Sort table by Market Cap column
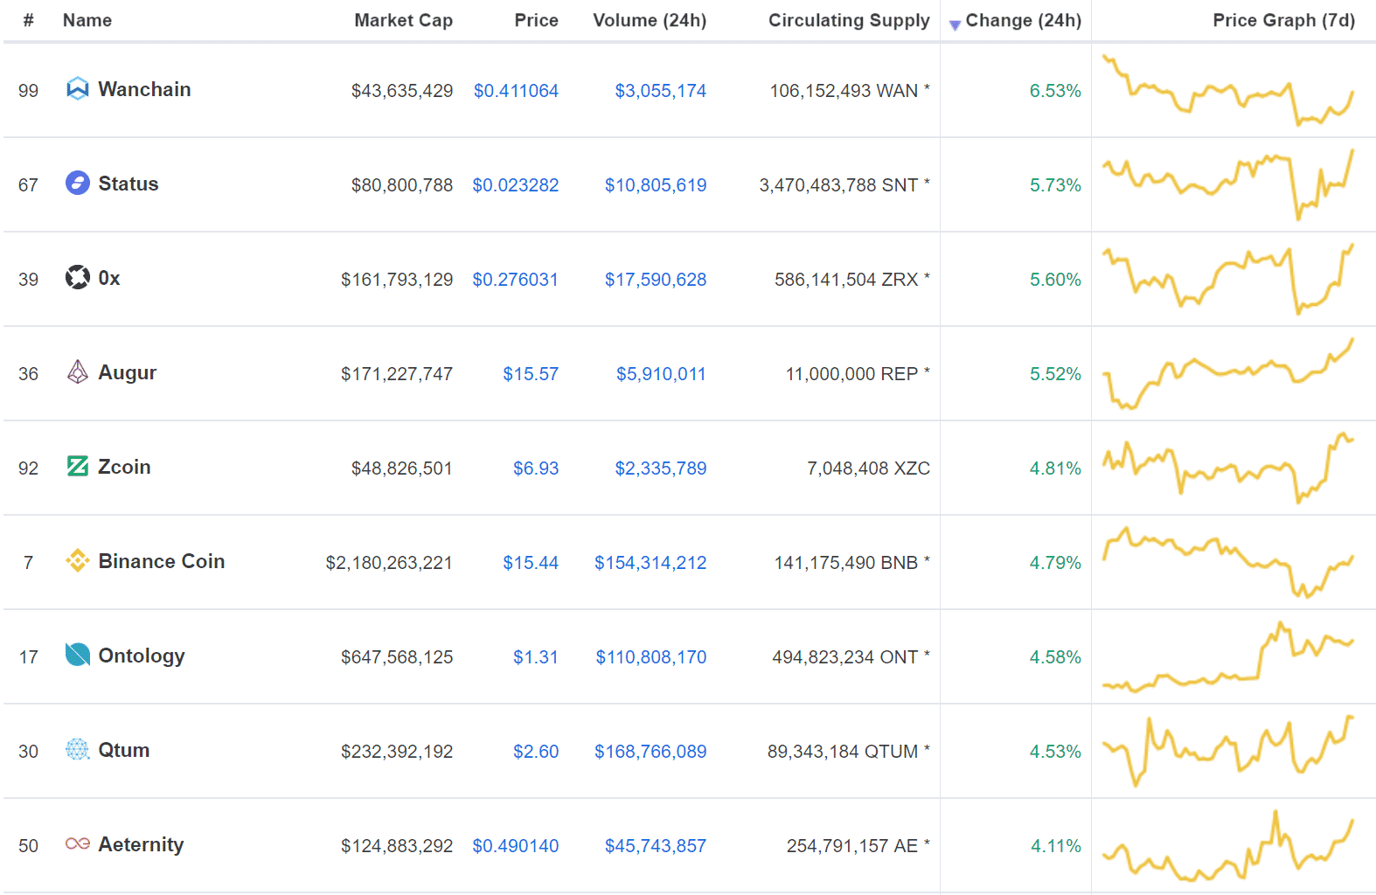The image size is (1376, 895). click(403, 20)
